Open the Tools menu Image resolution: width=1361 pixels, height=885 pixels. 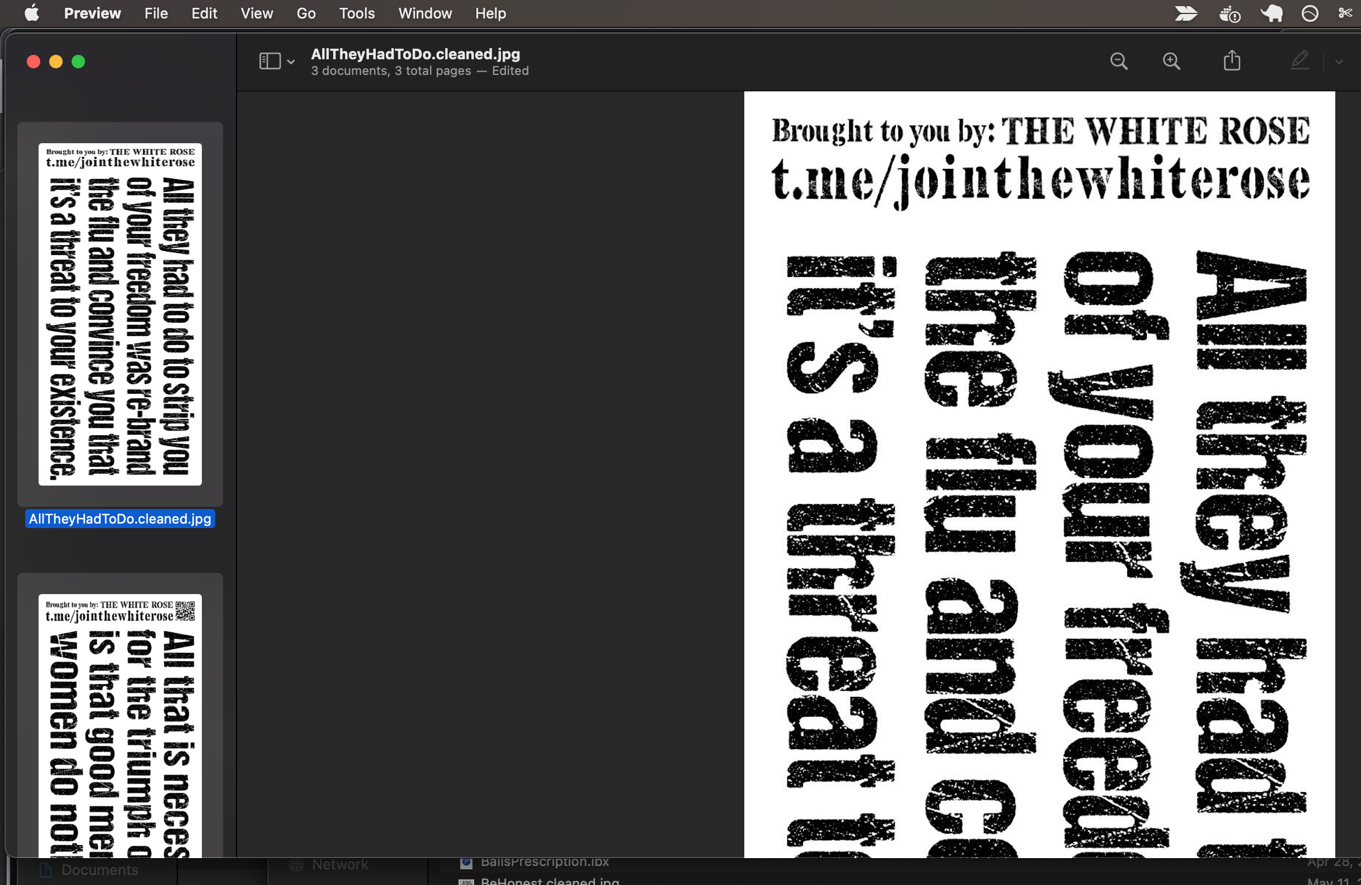point(357,13)
